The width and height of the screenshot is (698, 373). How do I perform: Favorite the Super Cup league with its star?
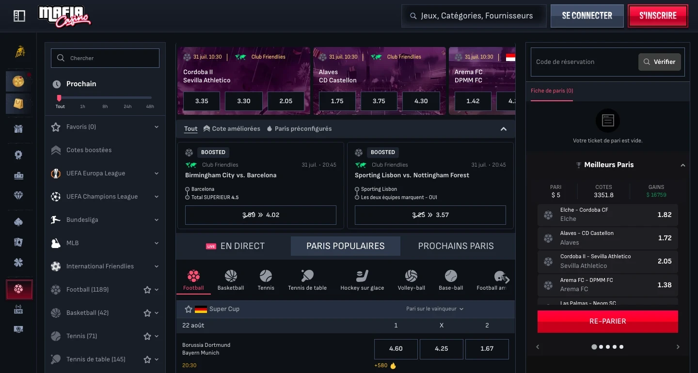pos(189,309)
